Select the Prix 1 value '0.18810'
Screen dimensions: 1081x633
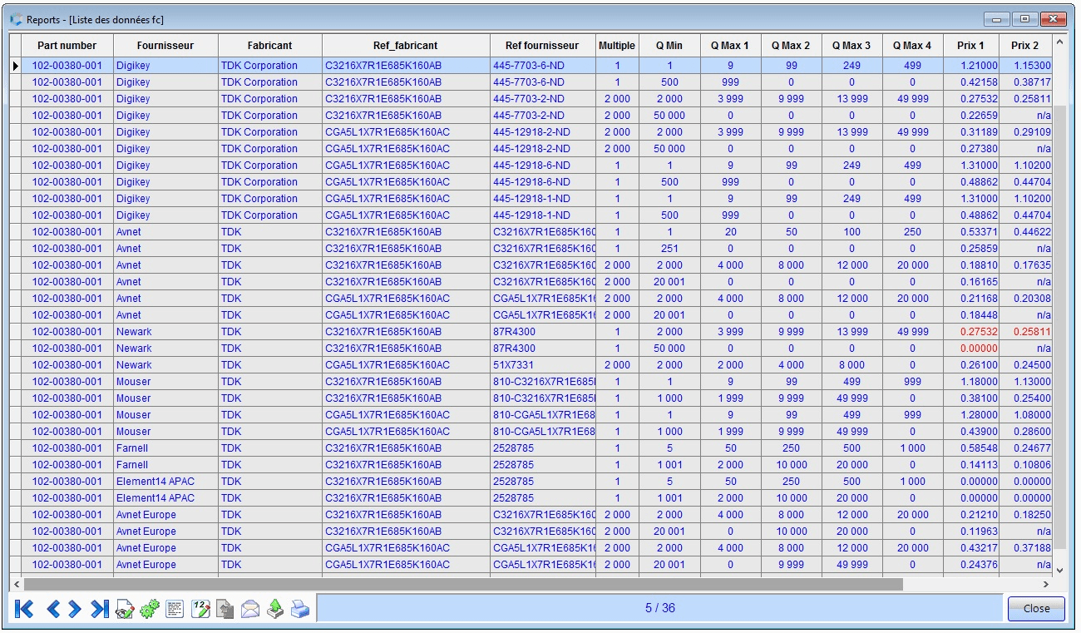tap(970, 265)
